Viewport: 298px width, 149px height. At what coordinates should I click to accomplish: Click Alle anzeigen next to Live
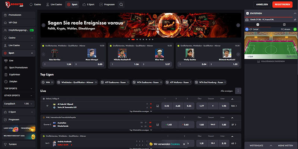226,91
